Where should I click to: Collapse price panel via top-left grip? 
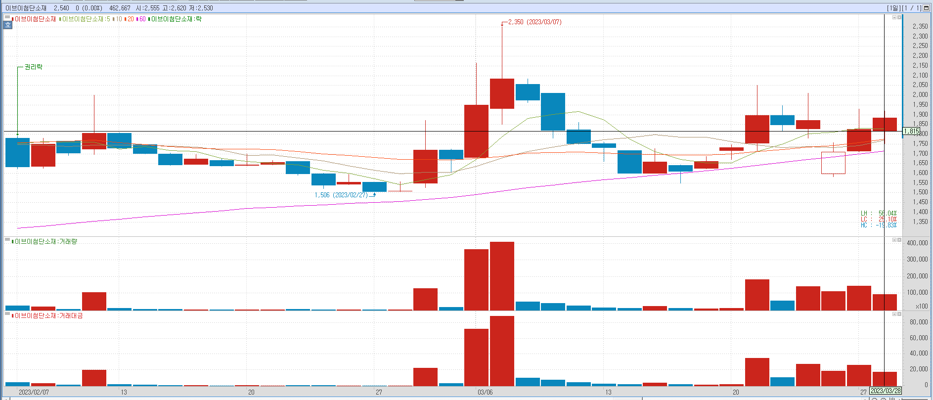pyautogui.click(x=7, y=17)
